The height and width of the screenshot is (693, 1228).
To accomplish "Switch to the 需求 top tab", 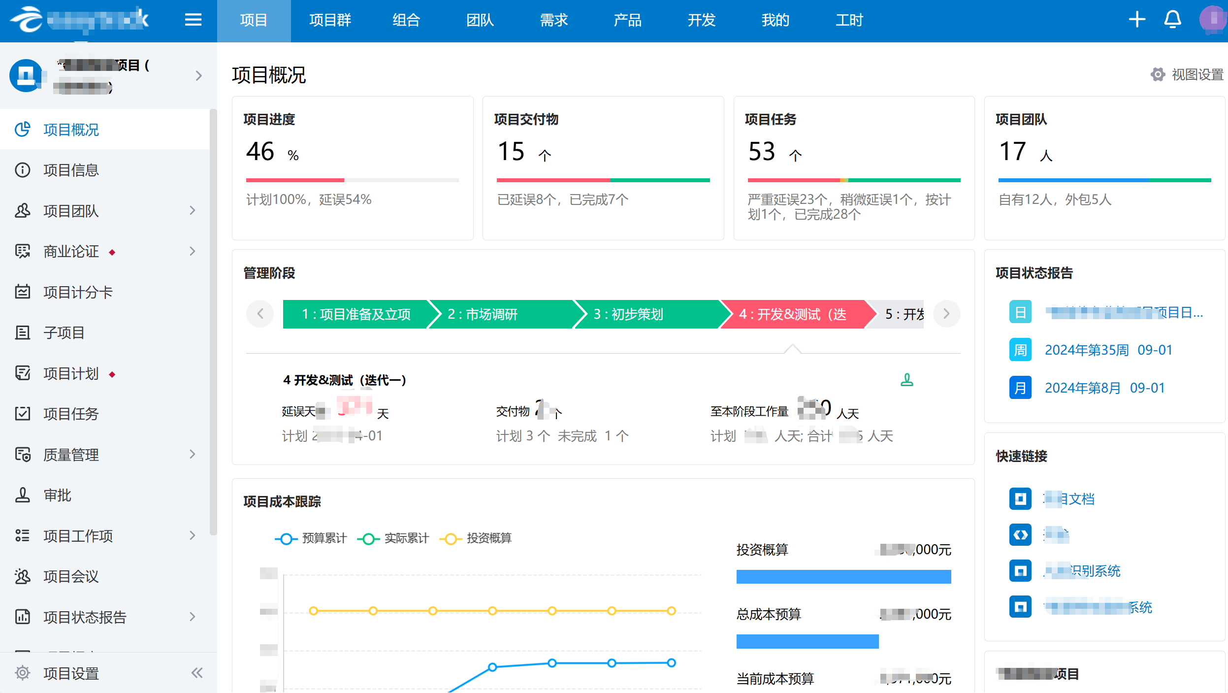I will coord(553,20).
